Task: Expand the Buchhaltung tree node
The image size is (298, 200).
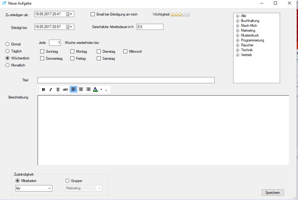Action: pos(237,21)
